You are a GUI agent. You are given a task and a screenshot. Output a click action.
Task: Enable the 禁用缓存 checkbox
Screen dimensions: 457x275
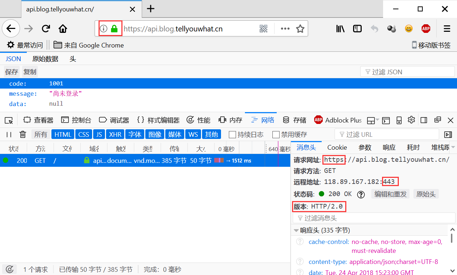(276, 134)
